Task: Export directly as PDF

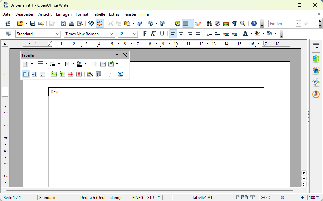Action: pyautogui.click(x=63, y=23)
